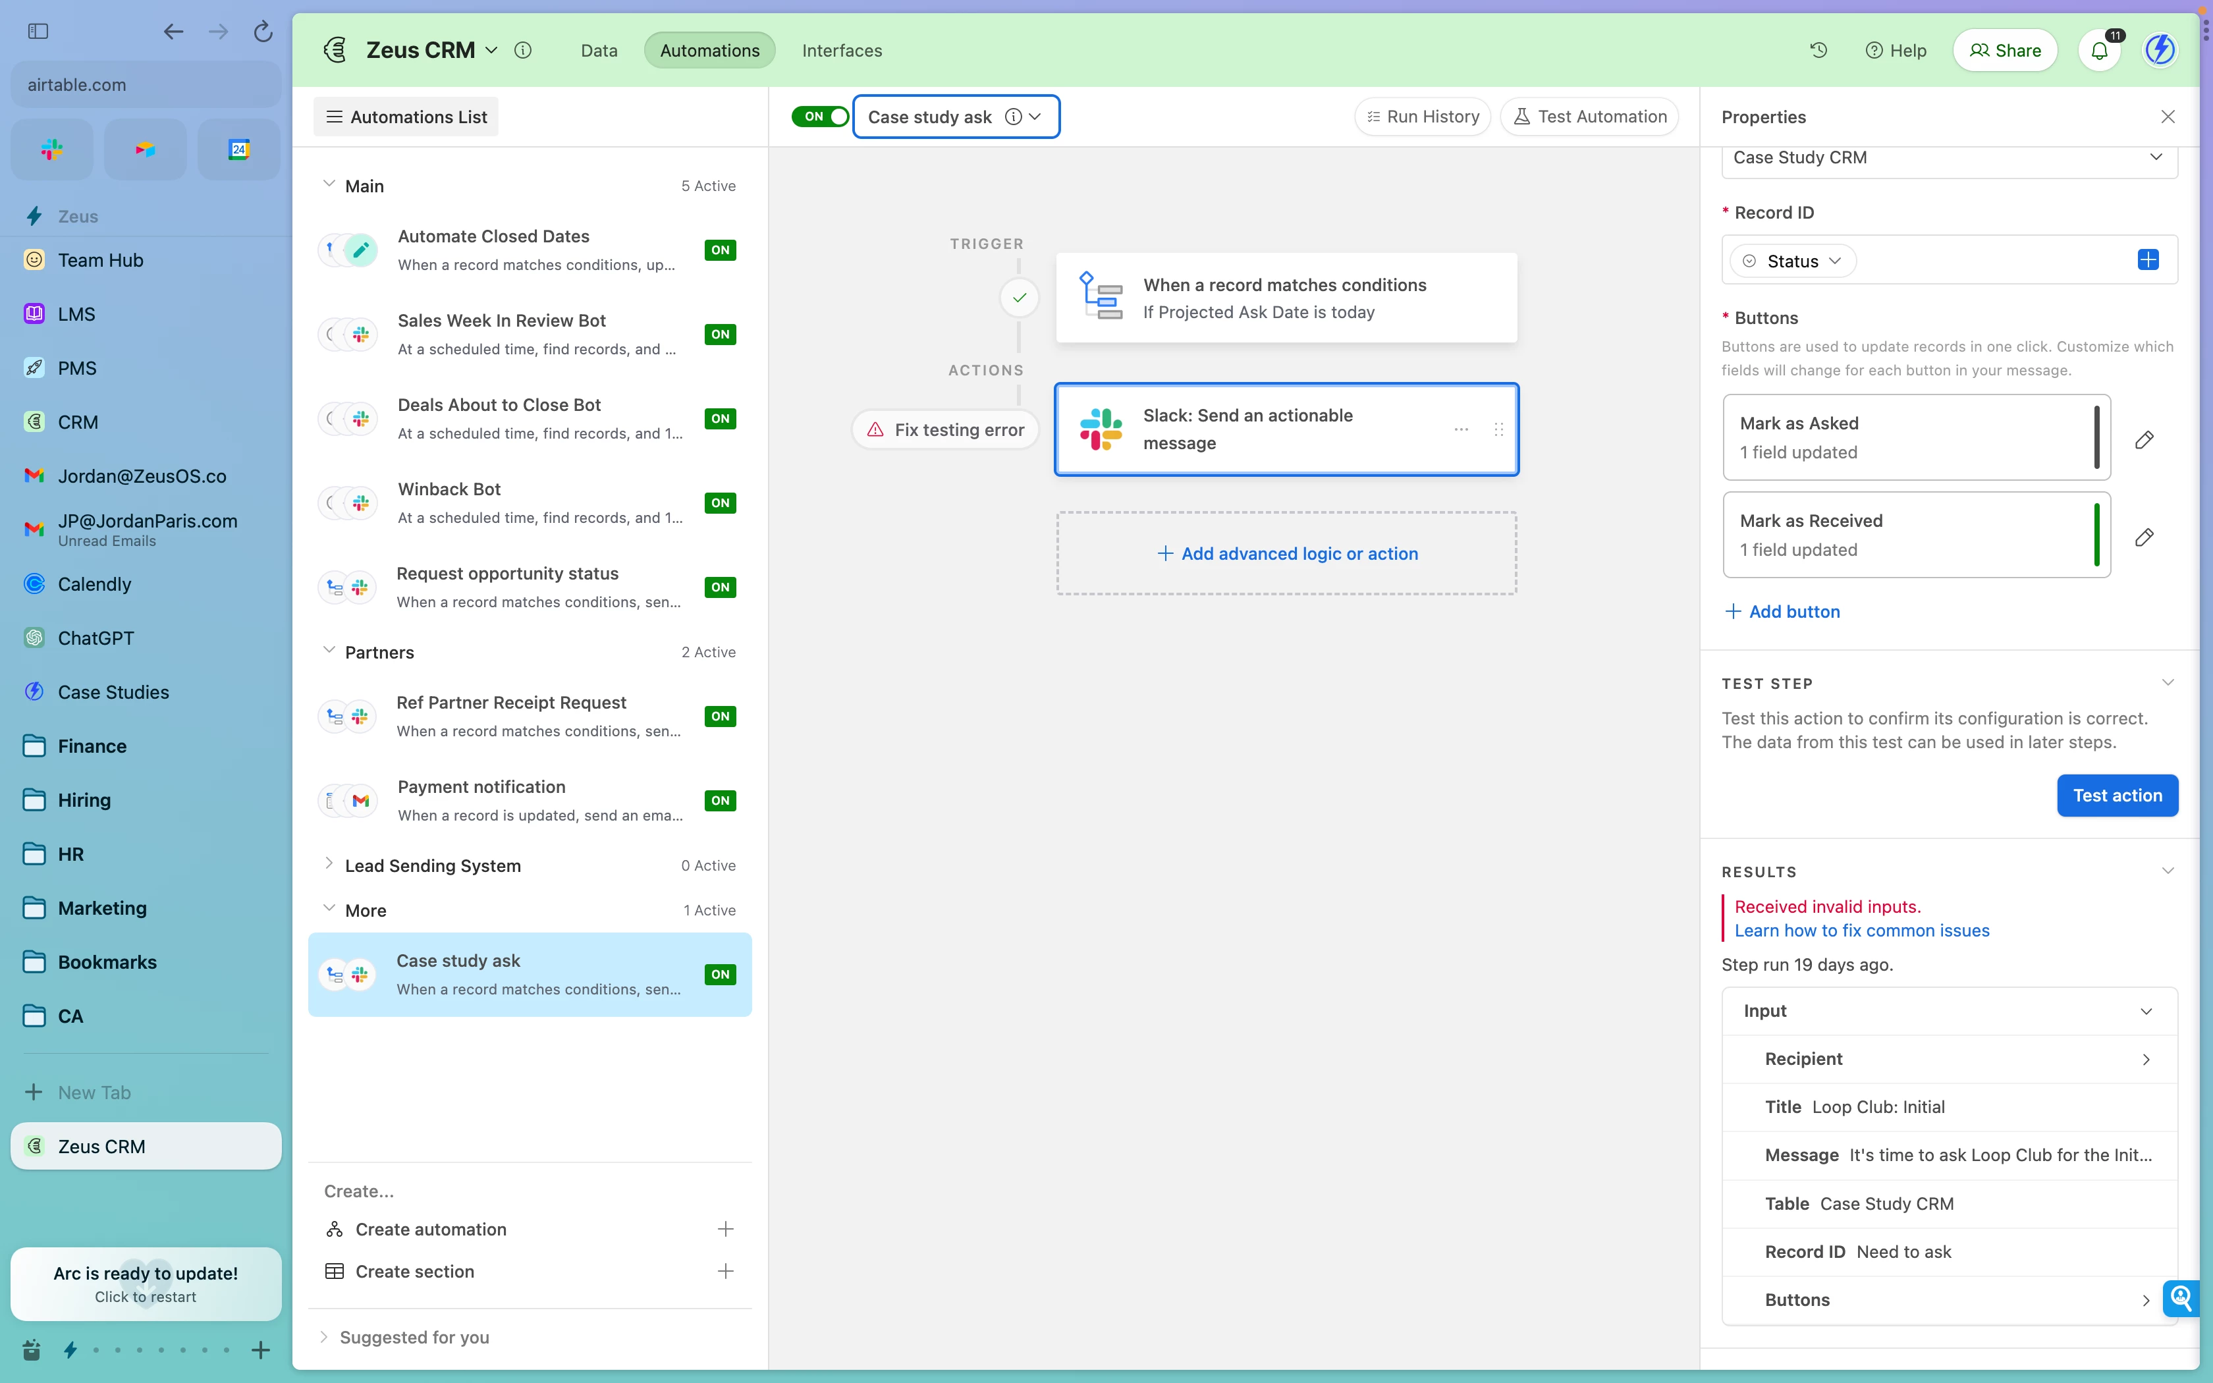Toggle the Winback Bot ON switch
The height and width of the screenshot is (1383, 2213).
point(720,503)
